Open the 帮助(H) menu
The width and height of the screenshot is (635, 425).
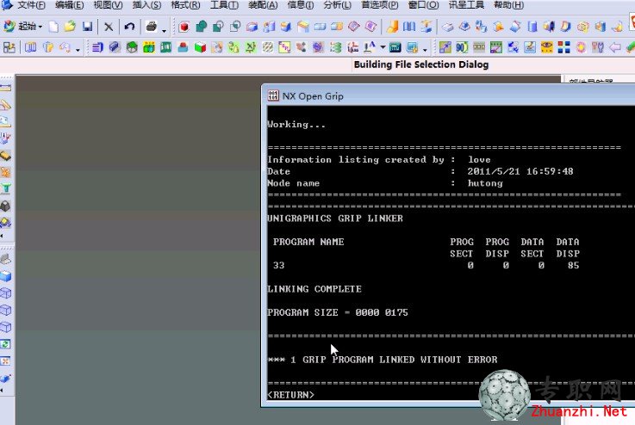pyautogui.click(x=508, y=5)
